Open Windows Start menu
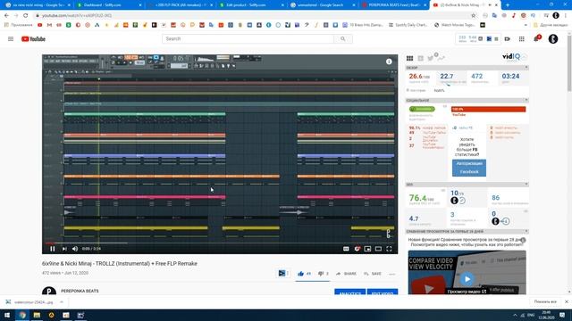The width and height of the screenshot is (572, 321). [x=7, y=315]
